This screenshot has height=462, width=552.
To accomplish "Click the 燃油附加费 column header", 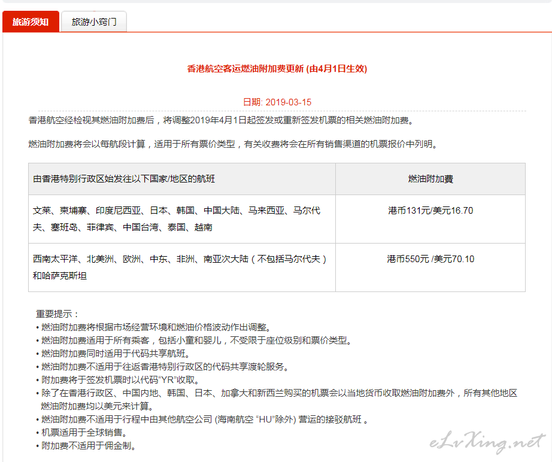I will coord(430,179).
